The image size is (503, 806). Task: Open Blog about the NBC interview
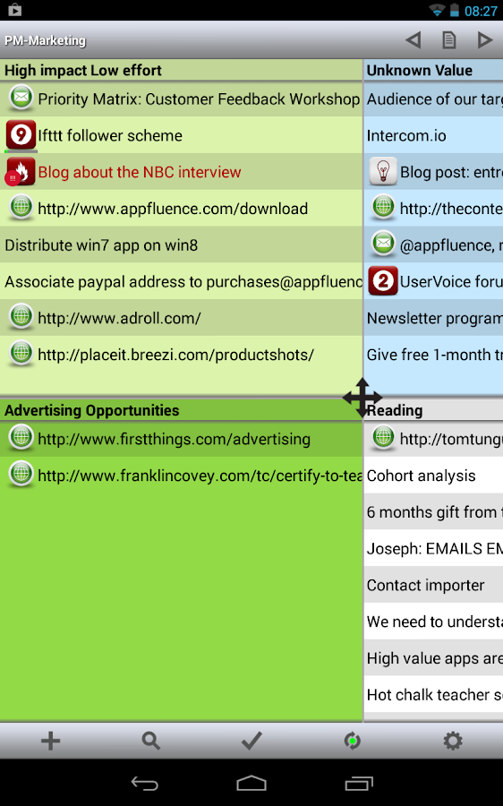pyautogui.click(x=182, y=172)
